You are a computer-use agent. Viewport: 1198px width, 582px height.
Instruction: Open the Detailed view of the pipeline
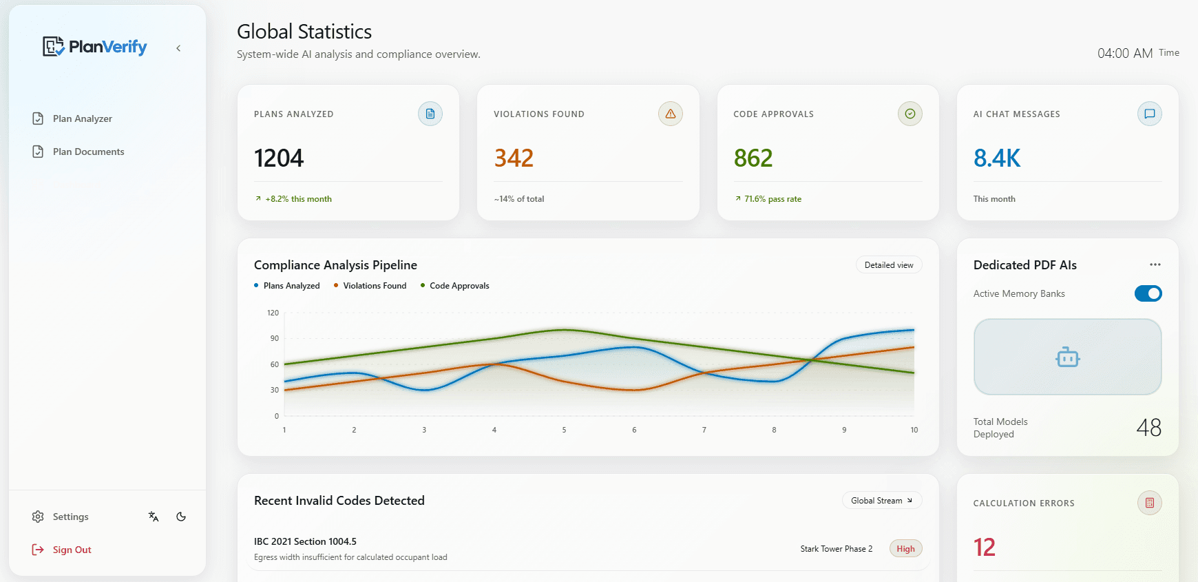pos(889,265)
